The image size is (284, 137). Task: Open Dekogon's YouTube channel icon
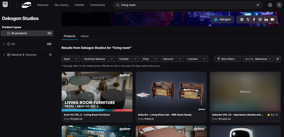(272, 19)
